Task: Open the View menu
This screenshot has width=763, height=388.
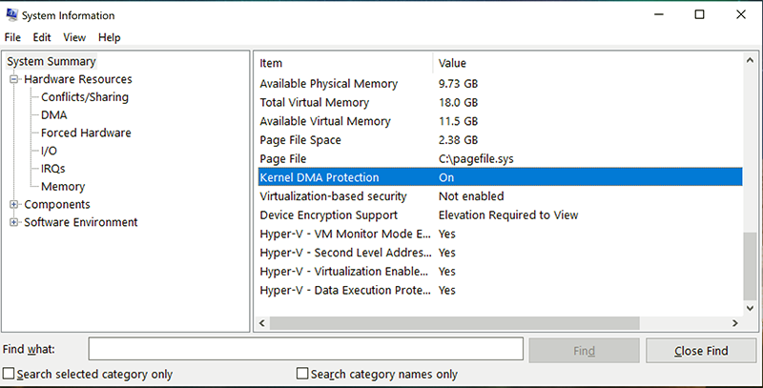Action: pyautogui.click(x=74, y=37)
